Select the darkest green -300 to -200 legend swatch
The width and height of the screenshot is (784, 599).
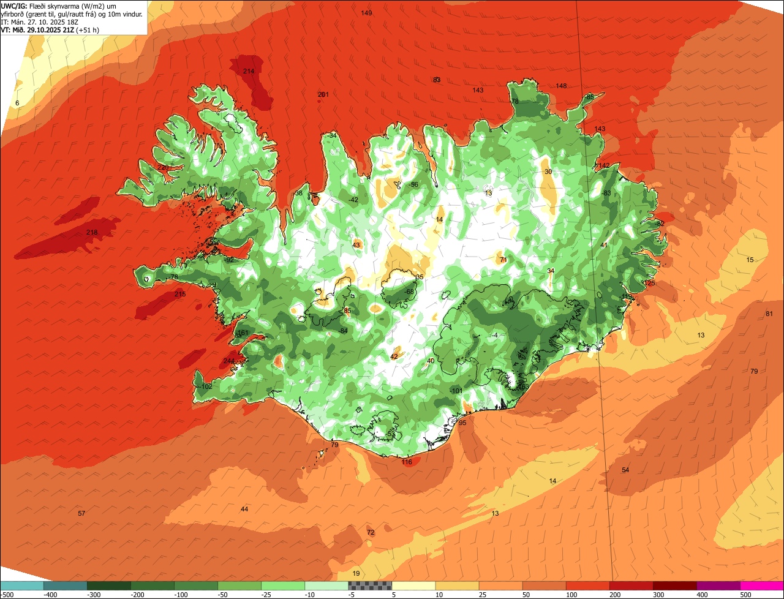pyautogui.click(x=108, y=586)
